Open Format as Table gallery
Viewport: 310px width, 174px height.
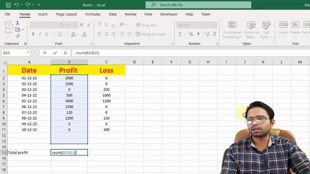(x=251, y=30)
